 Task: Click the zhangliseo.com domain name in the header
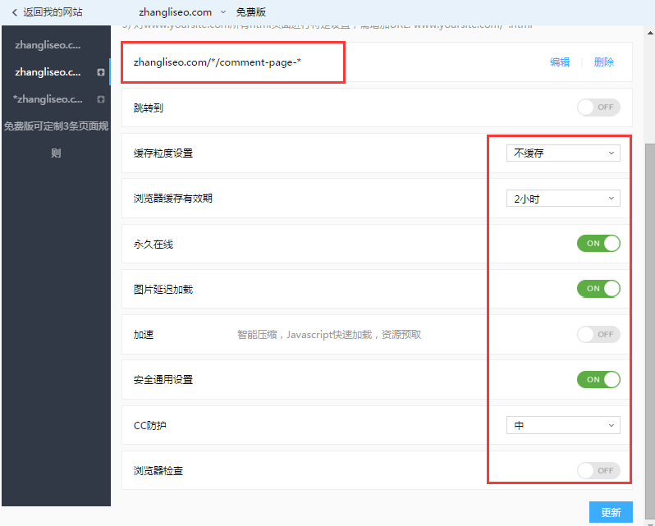pyautogui.click(x=175, y=12)
